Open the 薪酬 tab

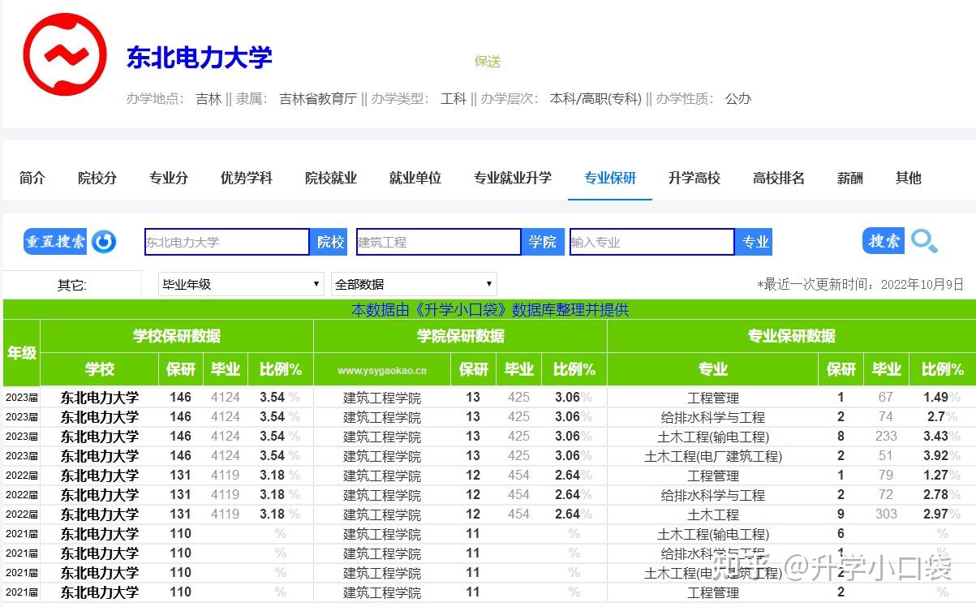tap(850, 178)
